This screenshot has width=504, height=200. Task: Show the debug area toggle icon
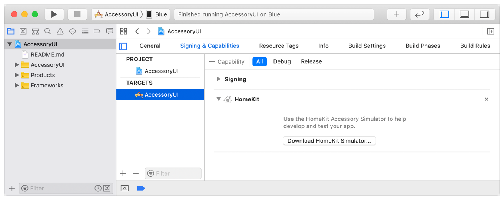[125, 189]
